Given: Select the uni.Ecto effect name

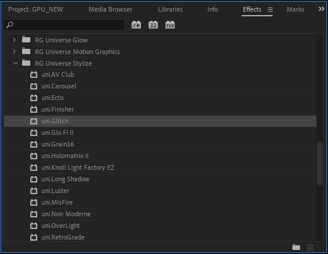Looking at the screenshot, I should tap(52, 98).
